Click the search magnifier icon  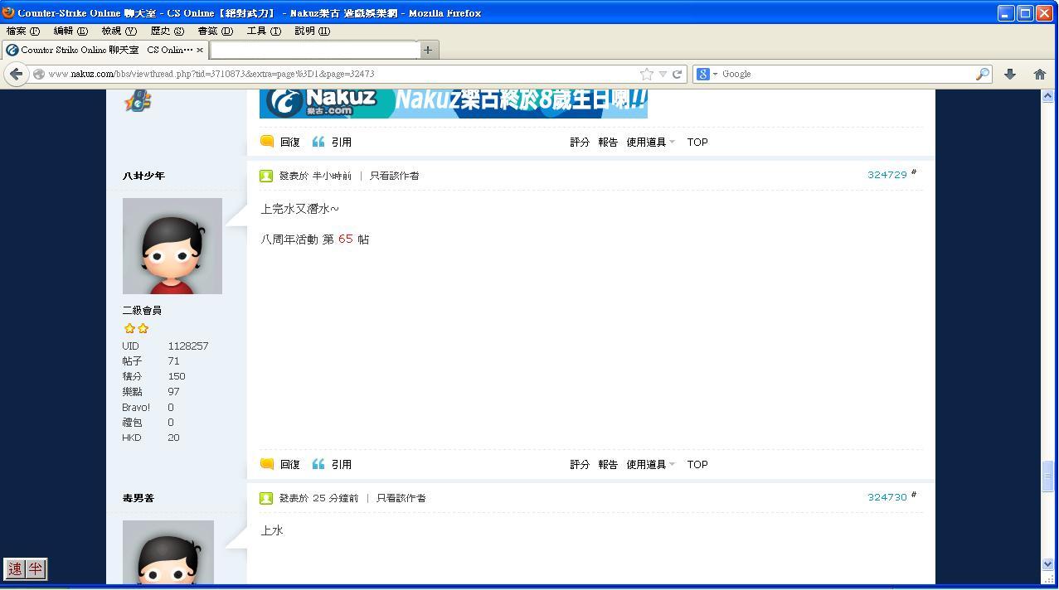[x=983, y=74]
